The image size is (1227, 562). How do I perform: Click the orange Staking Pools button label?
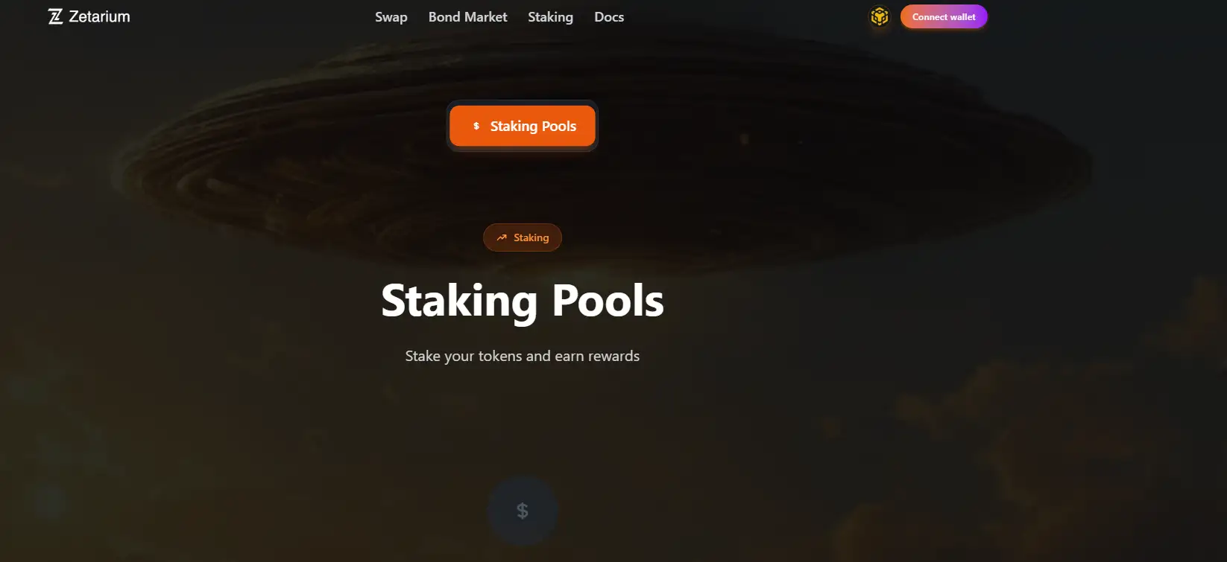click(533, 126)
